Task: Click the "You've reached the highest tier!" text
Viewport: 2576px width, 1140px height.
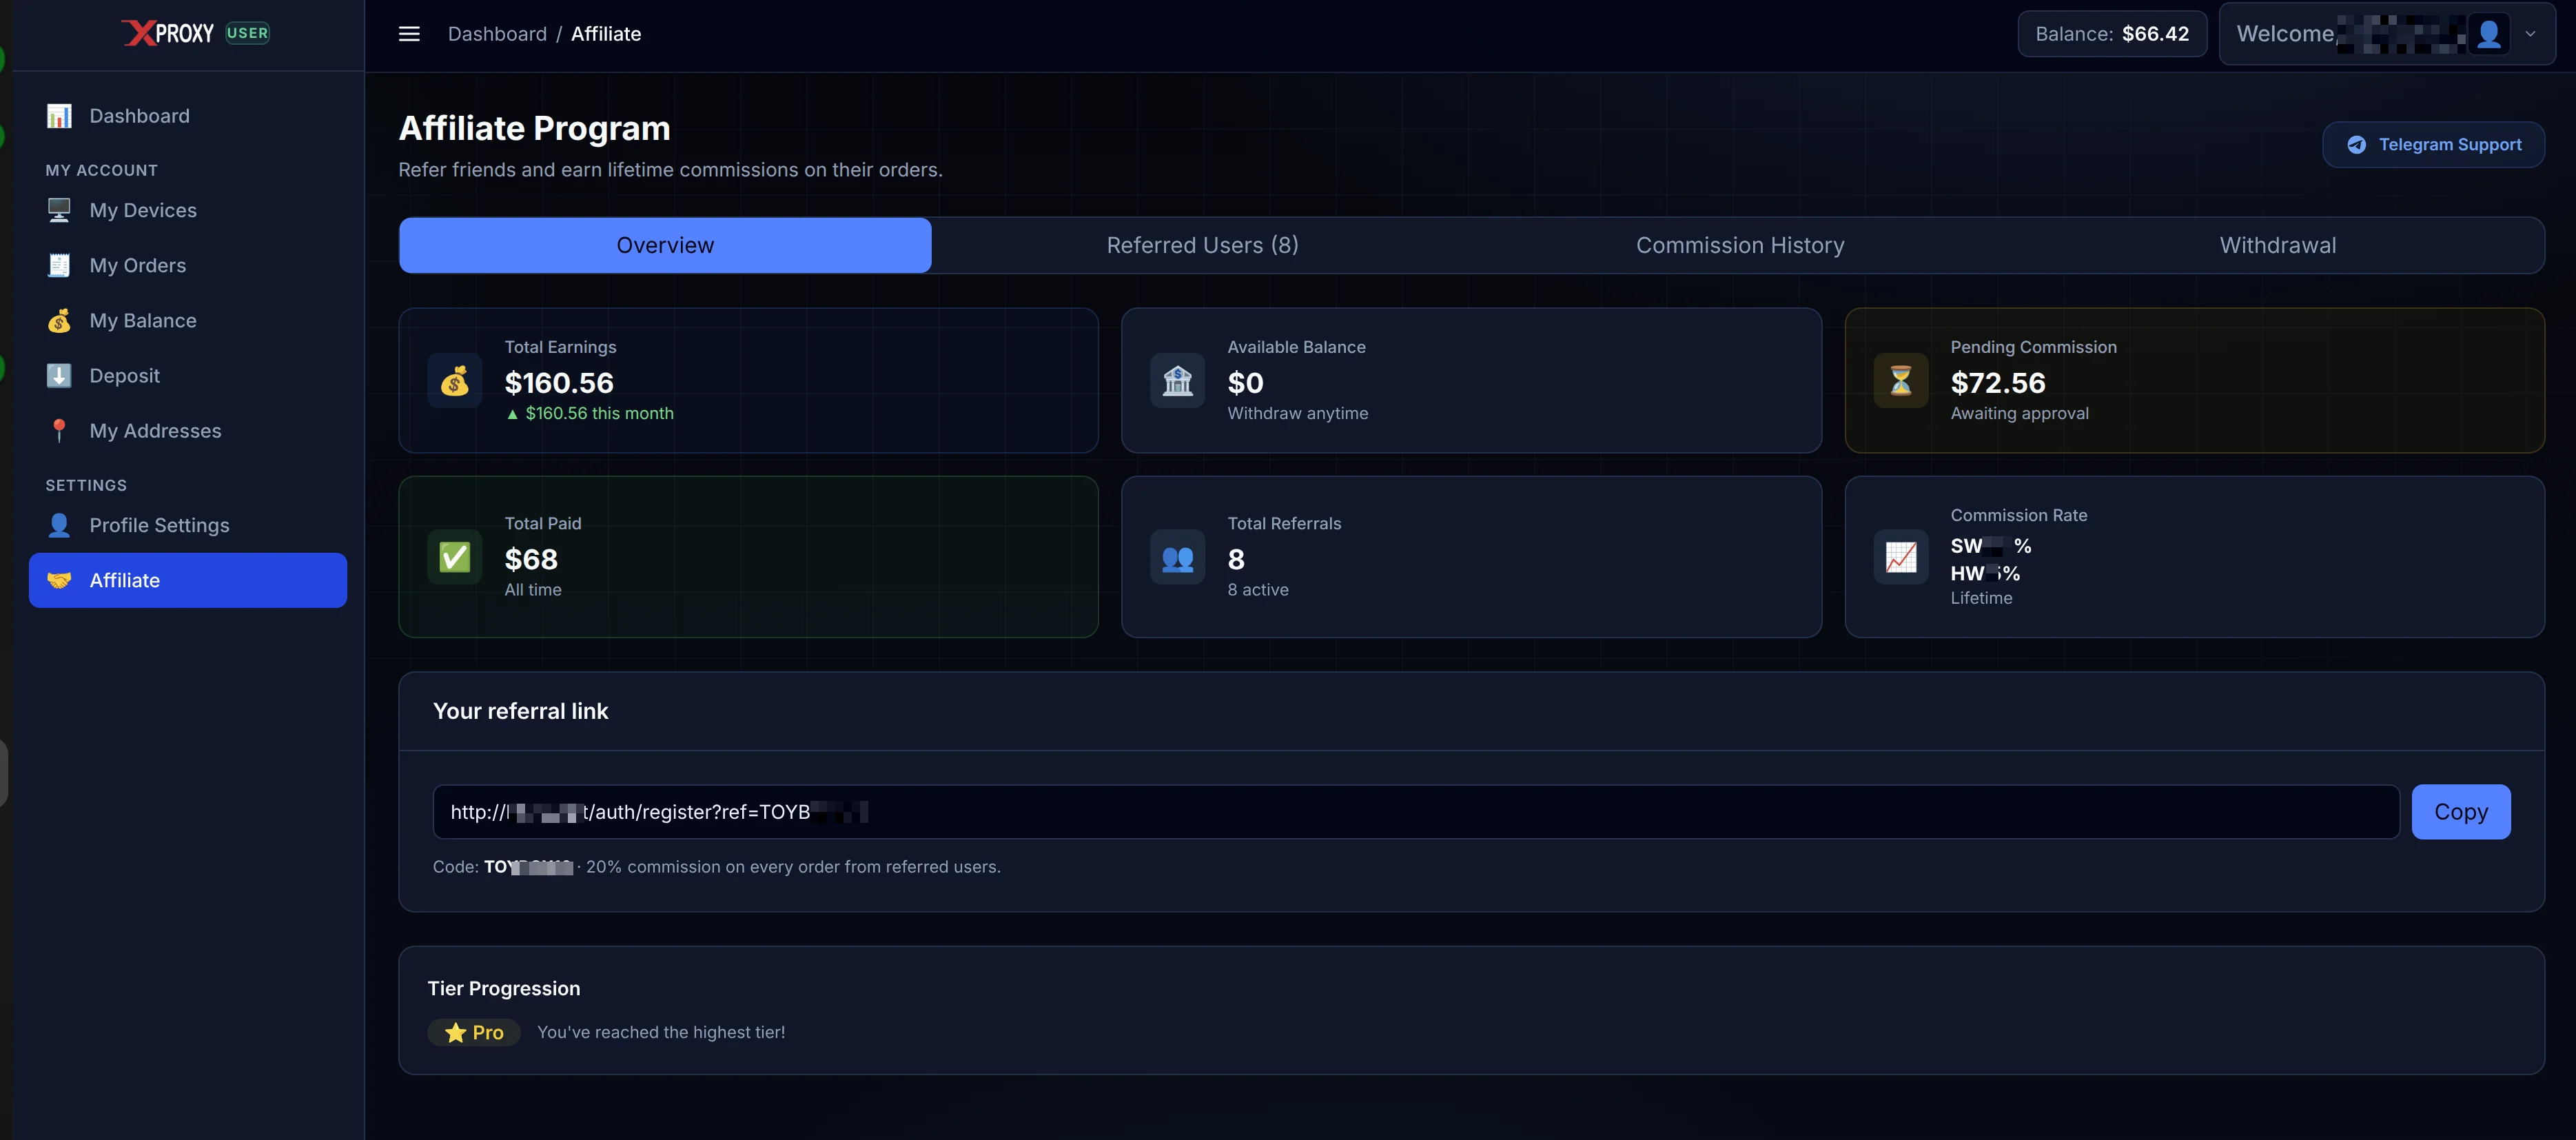Action: tap(661, 1032)
